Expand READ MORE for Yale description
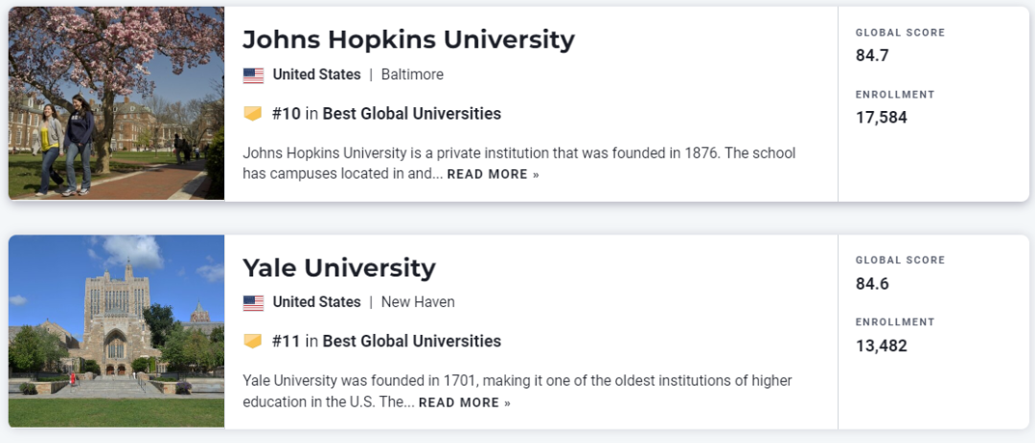Screen dimensions: 1035x443 point(465,403)
